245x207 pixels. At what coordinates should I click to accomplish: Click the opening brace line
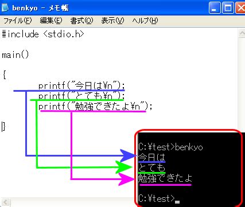[x=5, y=75]
